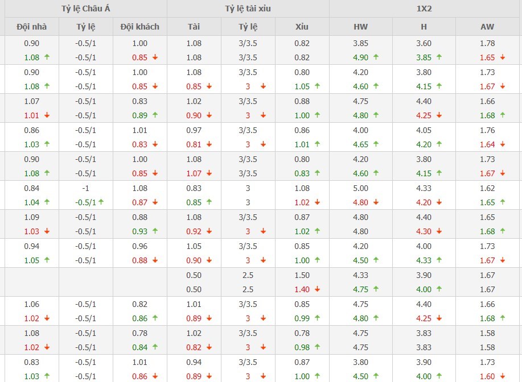
Task: Click the HW column header
Action: (360, 27)
